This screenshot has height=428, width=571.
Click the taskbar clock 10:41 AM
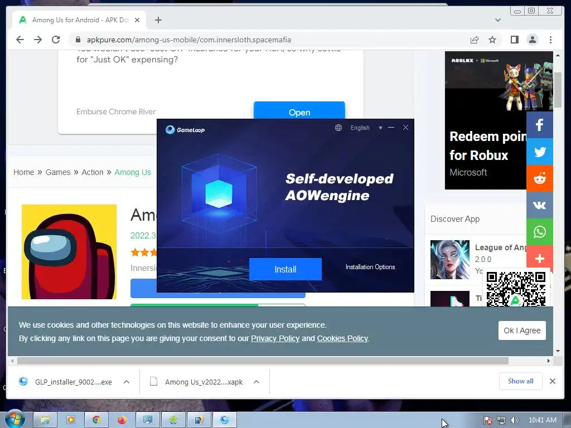click(x=542, y=420)
